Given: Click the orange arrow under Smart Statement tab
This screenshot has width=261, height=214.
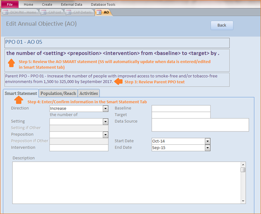Looking at the screenshot, I should click(18, 100).
